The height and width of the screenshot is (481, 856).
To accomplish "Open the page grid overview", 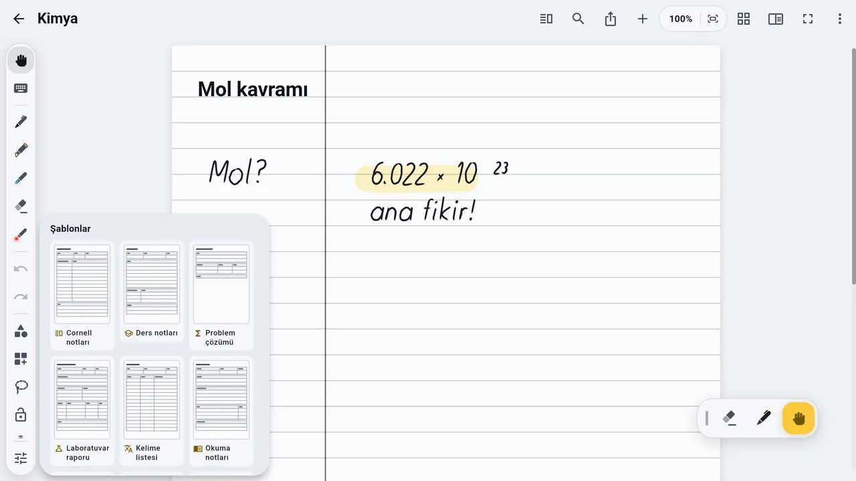I will 744,19.
